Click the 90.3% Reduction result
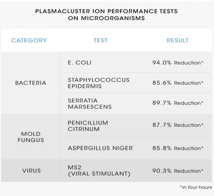Image resolution: width=214 pixels, height=196 pixels. (178, 171)
